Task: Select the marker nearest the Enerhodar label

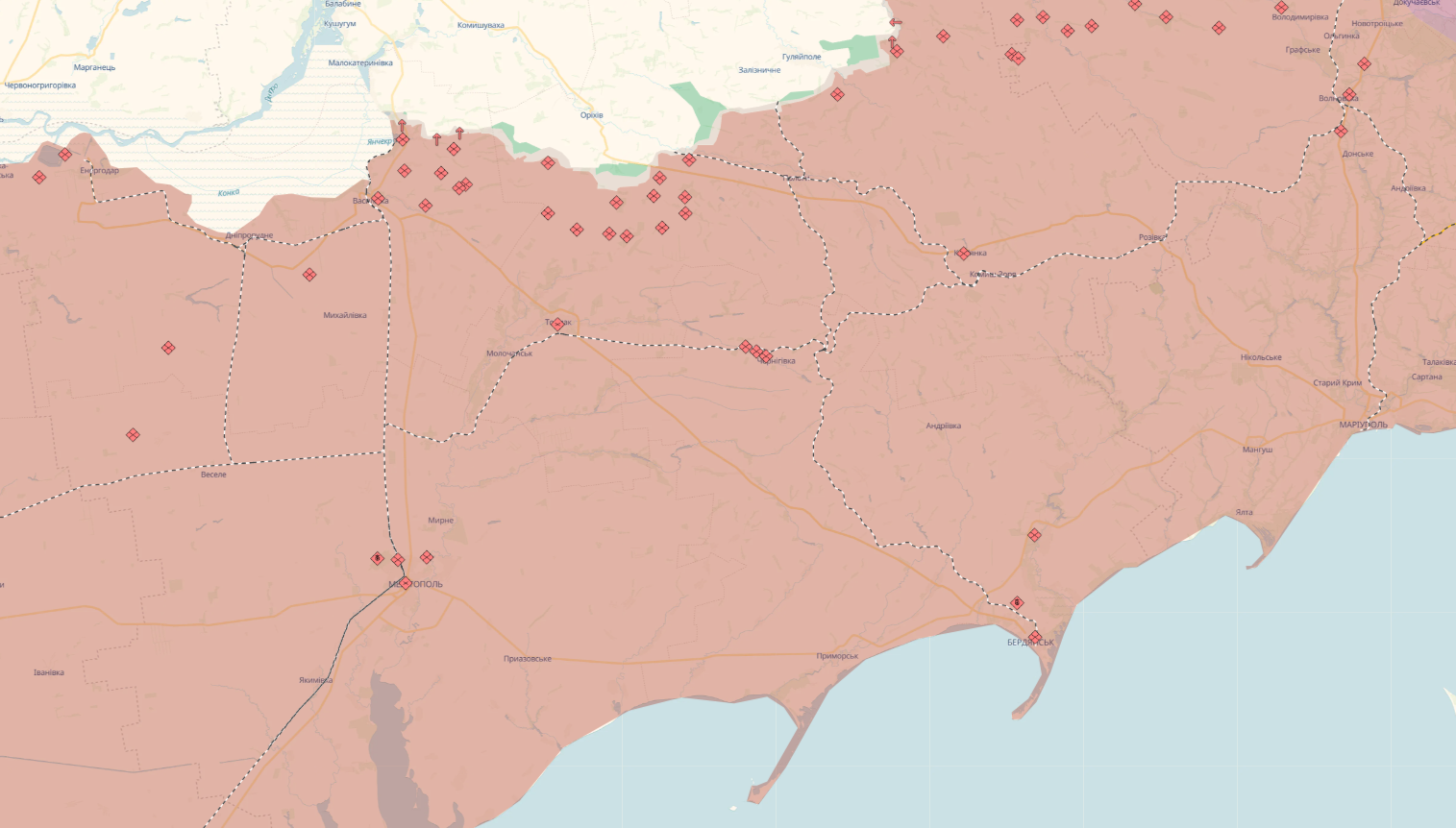Action: point(65,155)
